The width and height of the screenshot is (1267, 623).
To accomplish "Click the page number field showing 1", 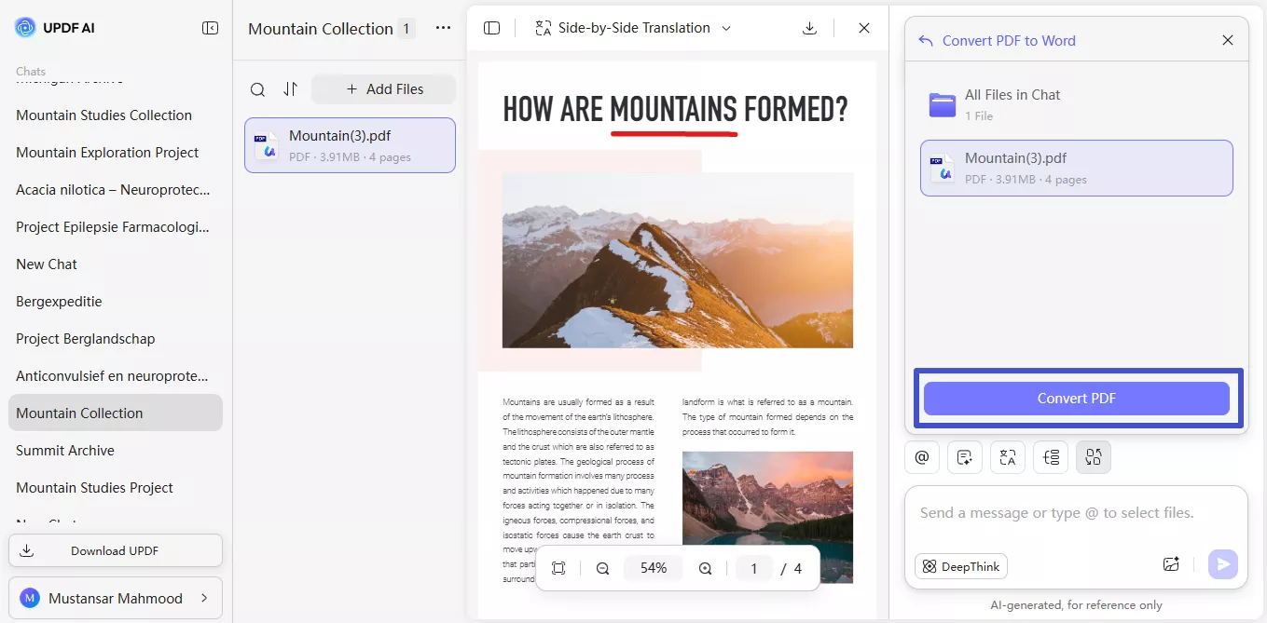I will click(753, 567).
